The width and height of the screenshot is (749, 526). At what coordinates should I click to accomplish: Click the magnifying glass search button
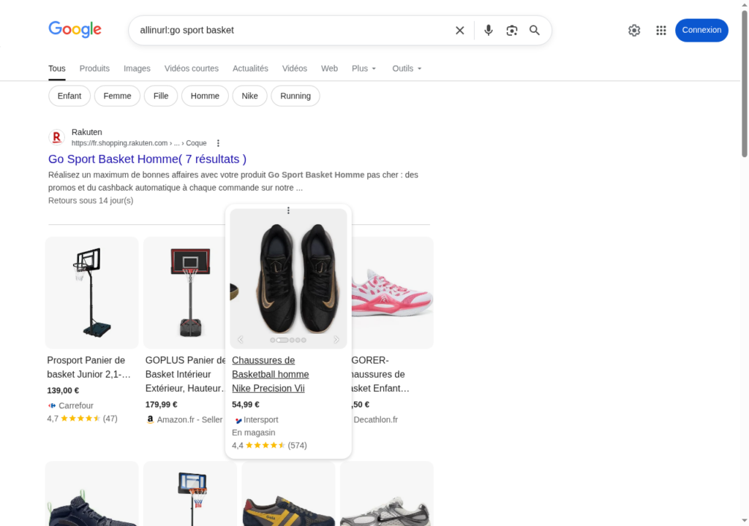(535, 31)
